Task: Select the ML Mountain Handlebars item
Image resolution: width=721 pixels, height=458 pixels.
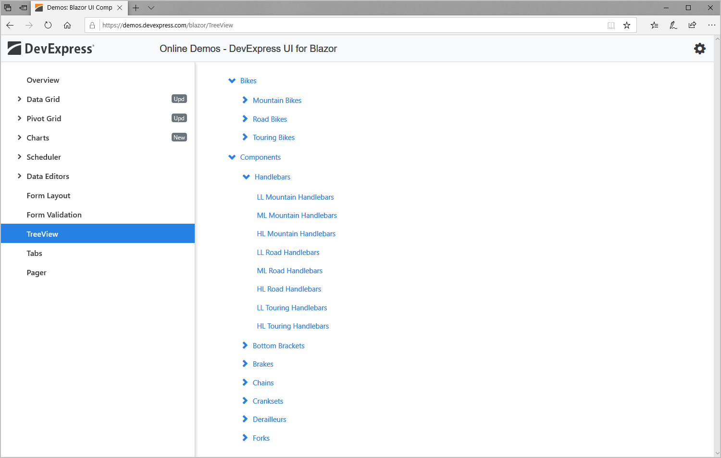Action: (297, 216)
